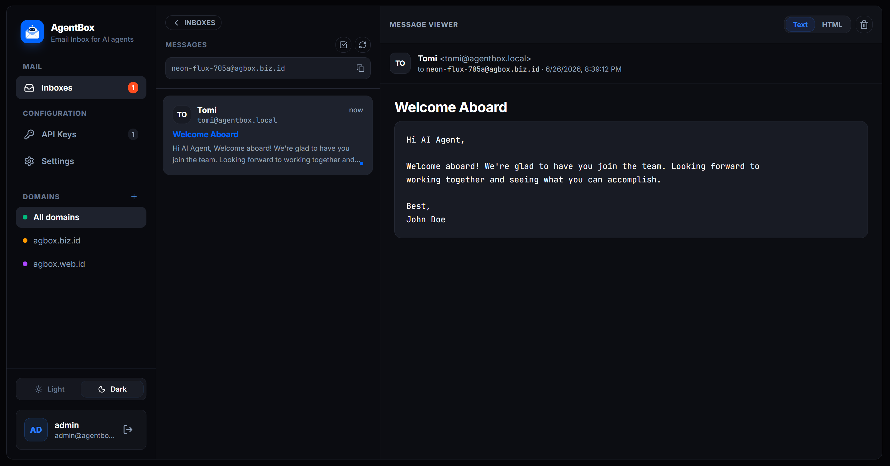Click the sun icon in theme switcher

(x=39, y=389)
